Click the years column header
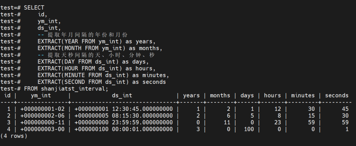Viewport: 356px width, 146px height. (192, 95)
